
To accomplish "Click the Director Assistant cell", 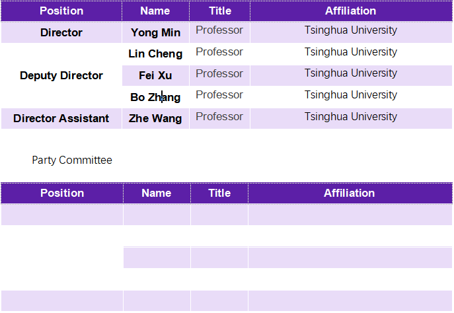I will point(61,118).
